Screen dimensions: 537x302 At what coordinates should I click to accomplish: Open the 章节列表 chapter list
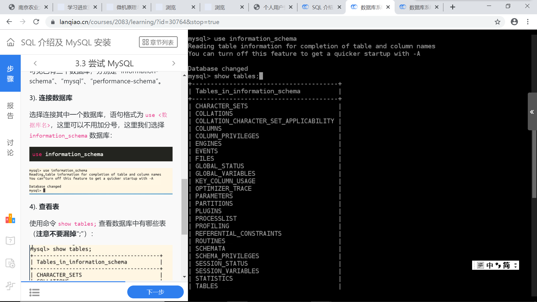pyautogui.click(x=158, y=42)
